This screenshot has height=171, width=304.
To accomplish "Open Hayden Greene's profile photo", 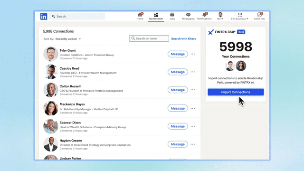I will coord(51,144).
